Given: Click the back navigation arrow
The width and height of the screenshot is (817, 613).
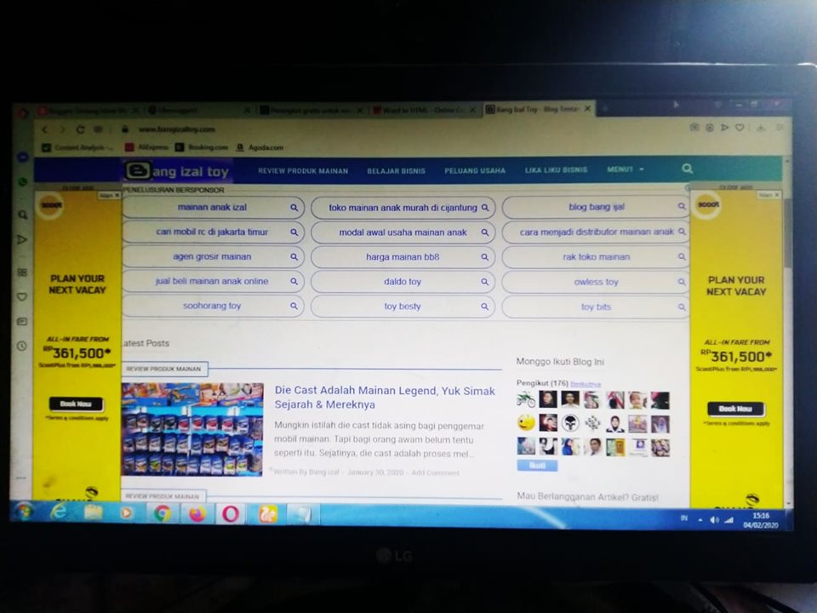Looking at the screenshot, I should point(44,129).
